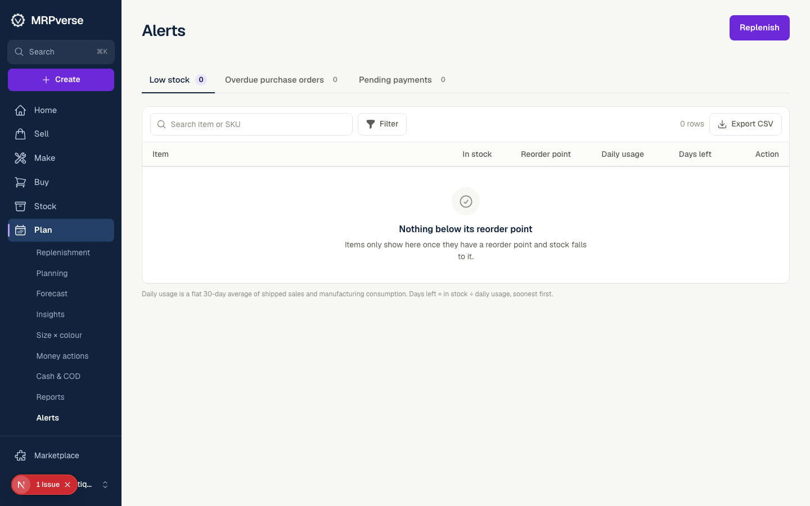This screenshot has height=506, width=810.
Task: Open Money actions page
Action: (62, 356)
